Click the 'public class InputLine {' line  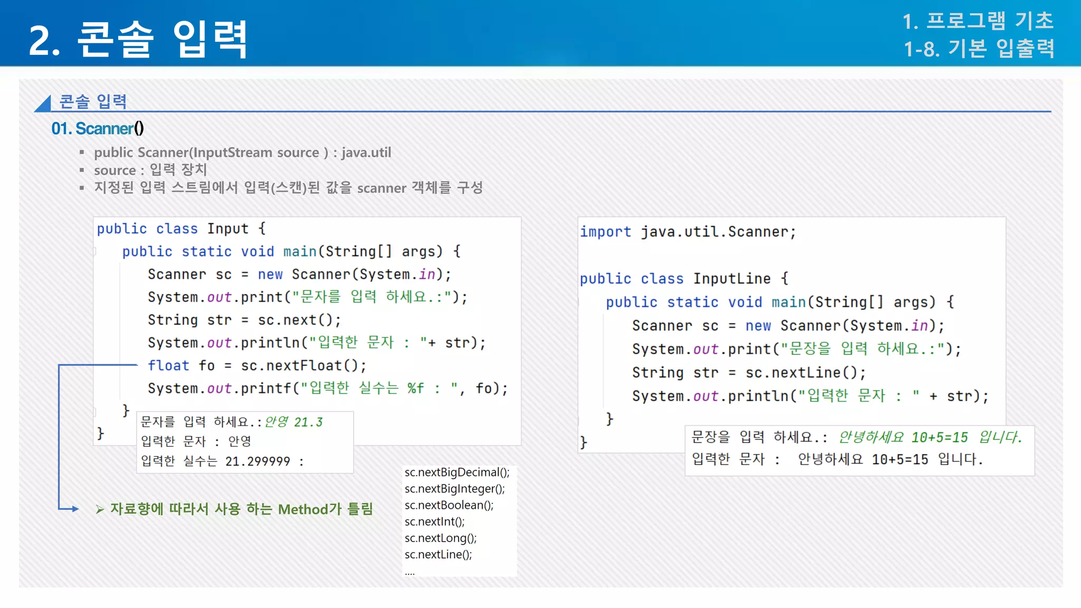point(684,279)
